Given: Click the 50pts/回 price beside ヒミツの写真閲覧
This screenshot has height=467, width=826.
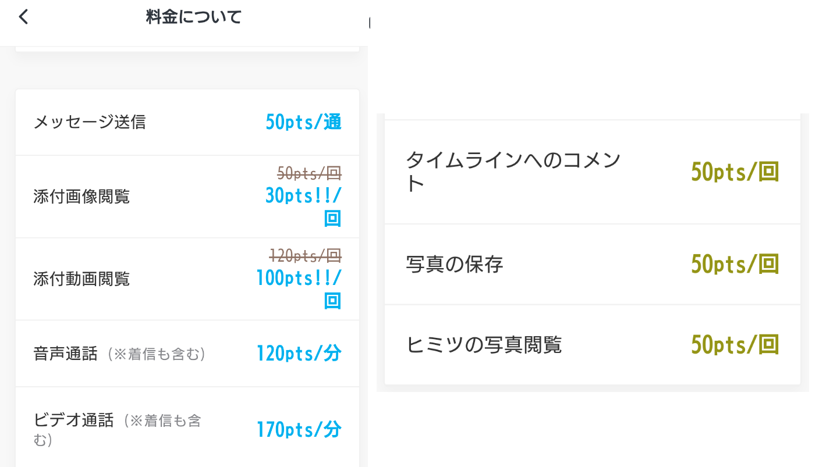Looking at the screenshot, I should 735,344.
